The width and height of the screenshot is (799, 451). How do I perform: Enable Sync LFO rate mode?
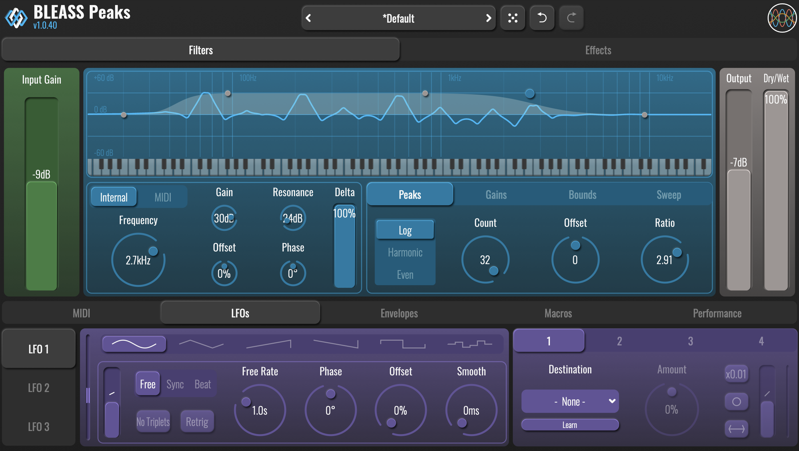pyautogui.click(x=175, y=384)
